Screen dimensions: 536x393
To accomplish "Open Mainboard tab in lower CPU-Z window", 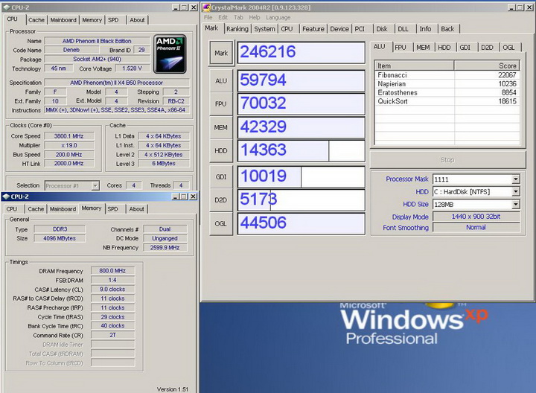I will (63, 209).
